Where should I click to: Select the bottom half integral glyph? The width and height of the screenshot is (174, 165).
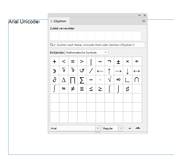pyautogui.click(x=118, y=89)
